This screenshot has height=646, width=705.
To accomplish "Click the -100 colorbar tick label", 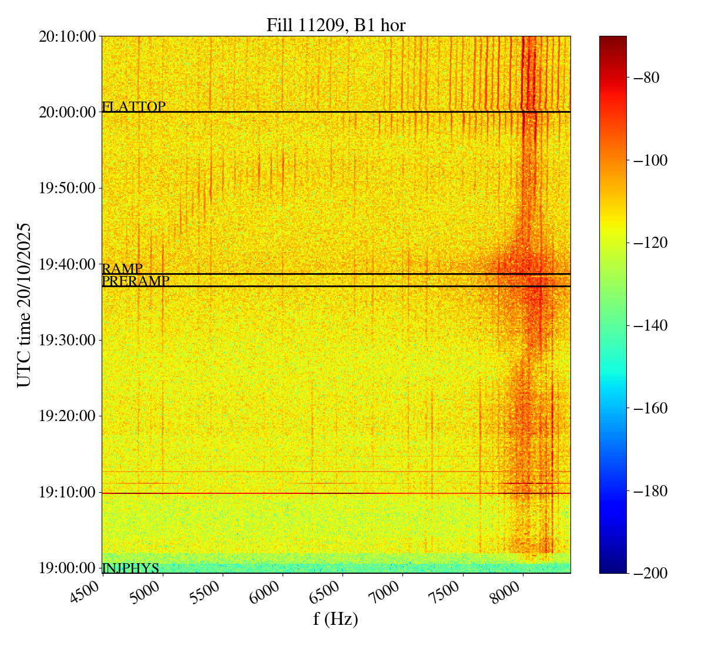I will coord(648,160).
